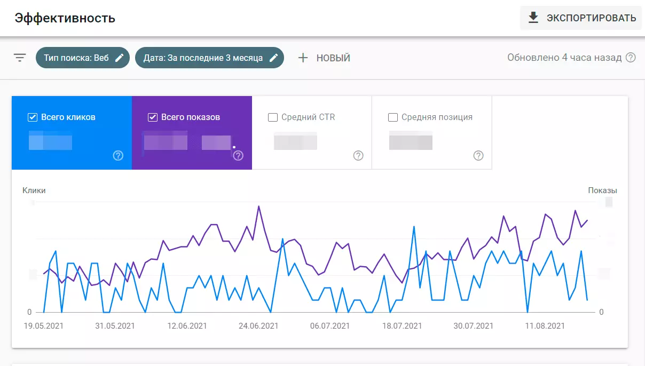
Task: Select the Всего кликов metric card
Action: [x=72, y=133]
